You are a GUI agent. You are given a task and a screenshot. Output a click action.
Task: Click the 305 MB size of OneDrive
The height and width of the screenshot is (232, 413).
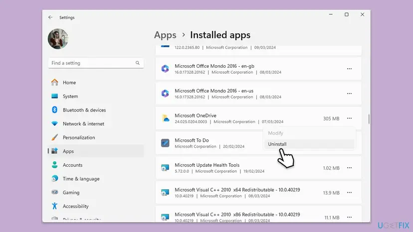click(331, 118)
